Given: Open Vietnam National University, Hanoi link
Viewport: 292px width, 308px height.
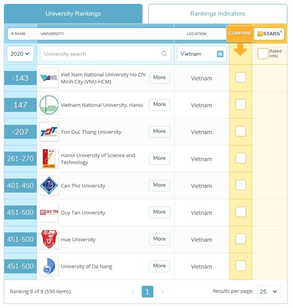Looking at the screenshot, I should pyautogui.click(x=102, y=105).
